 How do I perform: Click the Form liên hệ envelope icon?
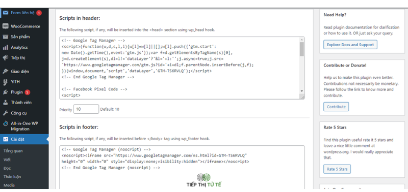(x=6, y=13)
